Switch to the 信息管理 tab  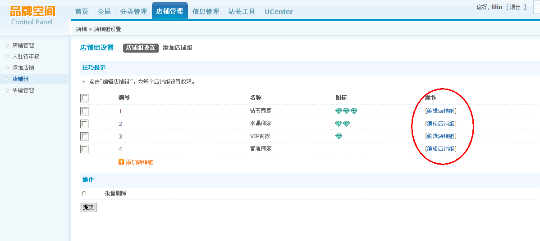pyautogui.click(x=206, y=11)
